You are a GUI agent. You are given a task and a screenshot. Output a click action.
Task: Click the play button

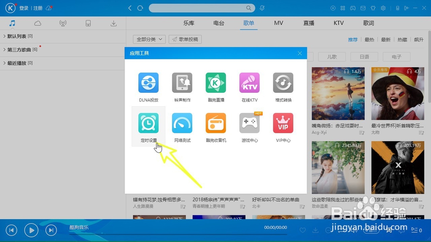(31, 230)
